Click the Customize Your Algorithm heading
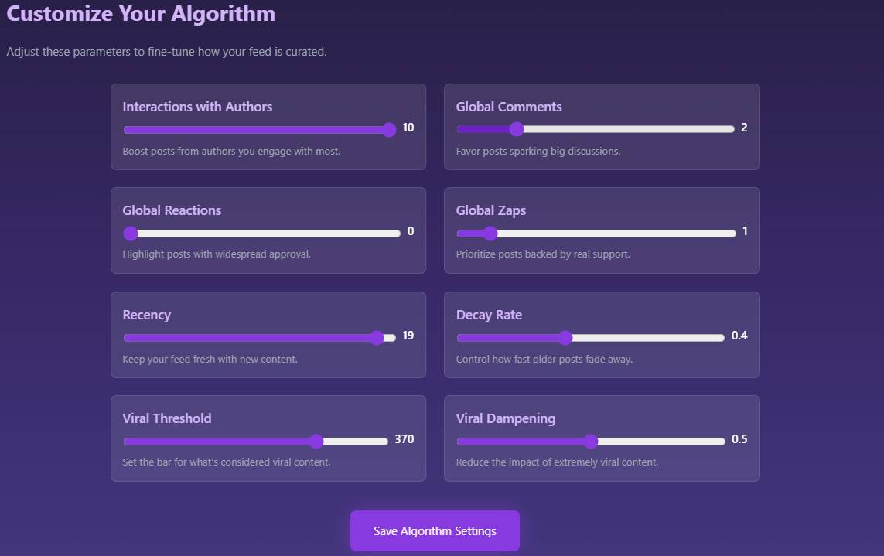This screenshot has height=556, width=884. point(141,13)
